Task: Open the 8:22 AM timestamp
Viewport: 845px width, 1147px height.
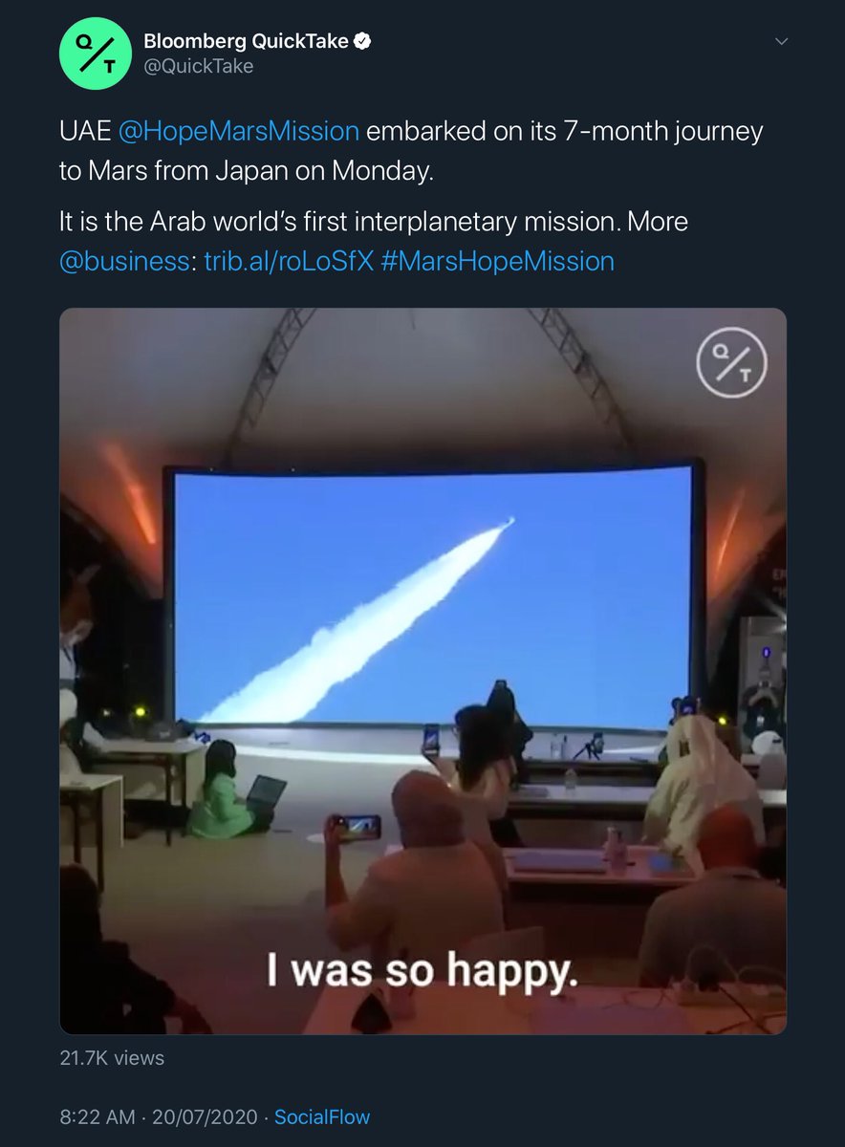Action: coord(97,1116)
